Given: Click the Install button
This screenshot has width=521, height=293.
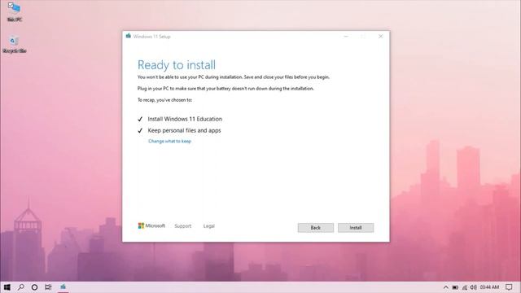Looking at the screenshot, I should coord(356,228).
